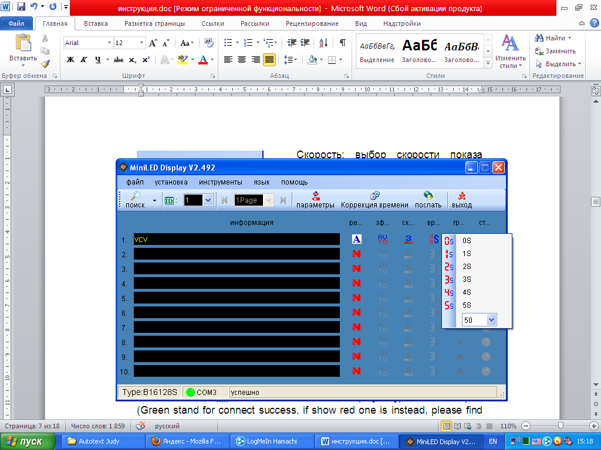Switch to Вставка ribbon tab
The height and width of the screenshot is (450, 601).
pos(96,23)
